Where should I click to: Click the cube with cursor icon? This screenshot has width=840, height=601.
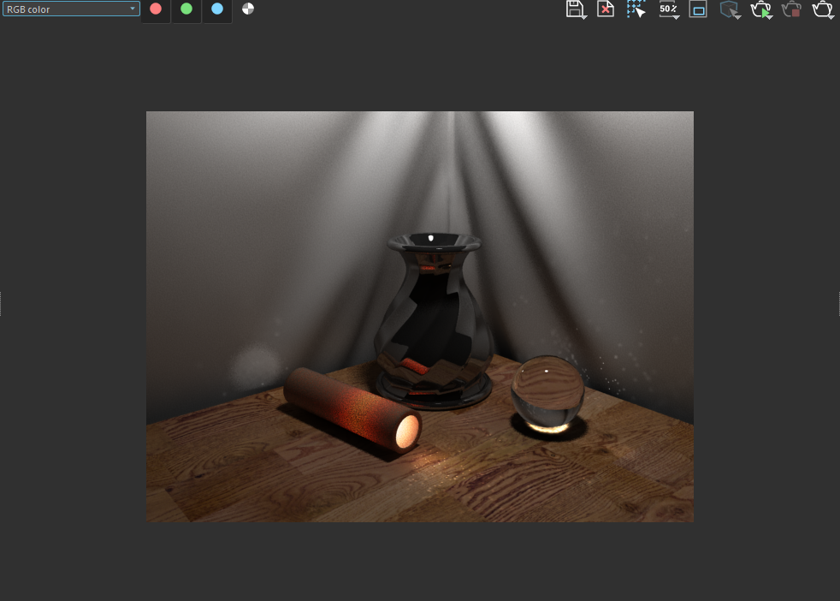click(731, 9)
